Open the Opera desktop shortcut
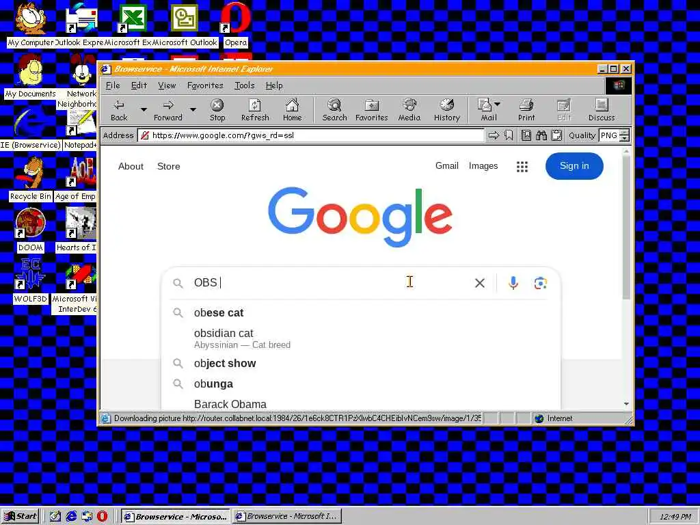Image resolution: width=700 pixels, height=525 pixels. pyautogui.click(x=235, y=24)
